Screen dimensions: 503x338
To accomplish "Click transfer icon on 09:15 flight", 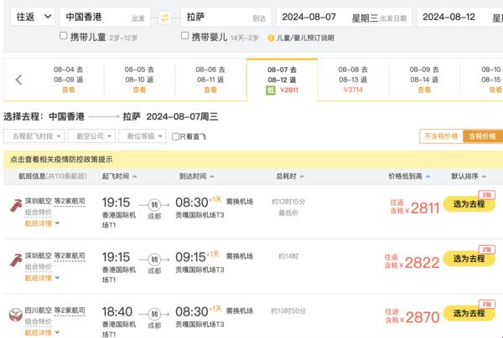I will click(x=154, y=259).
